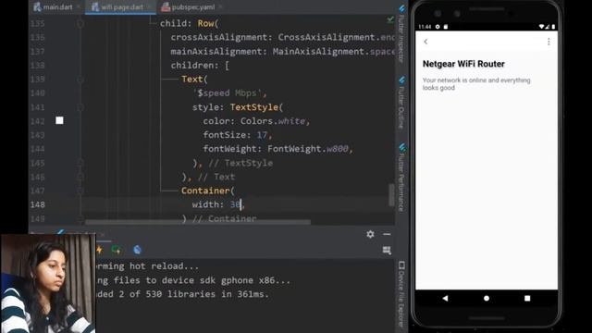The height and width of the screenshot is (333, 592).
Task: Collapse the Row fold marker at line 135
Action: 80,23
